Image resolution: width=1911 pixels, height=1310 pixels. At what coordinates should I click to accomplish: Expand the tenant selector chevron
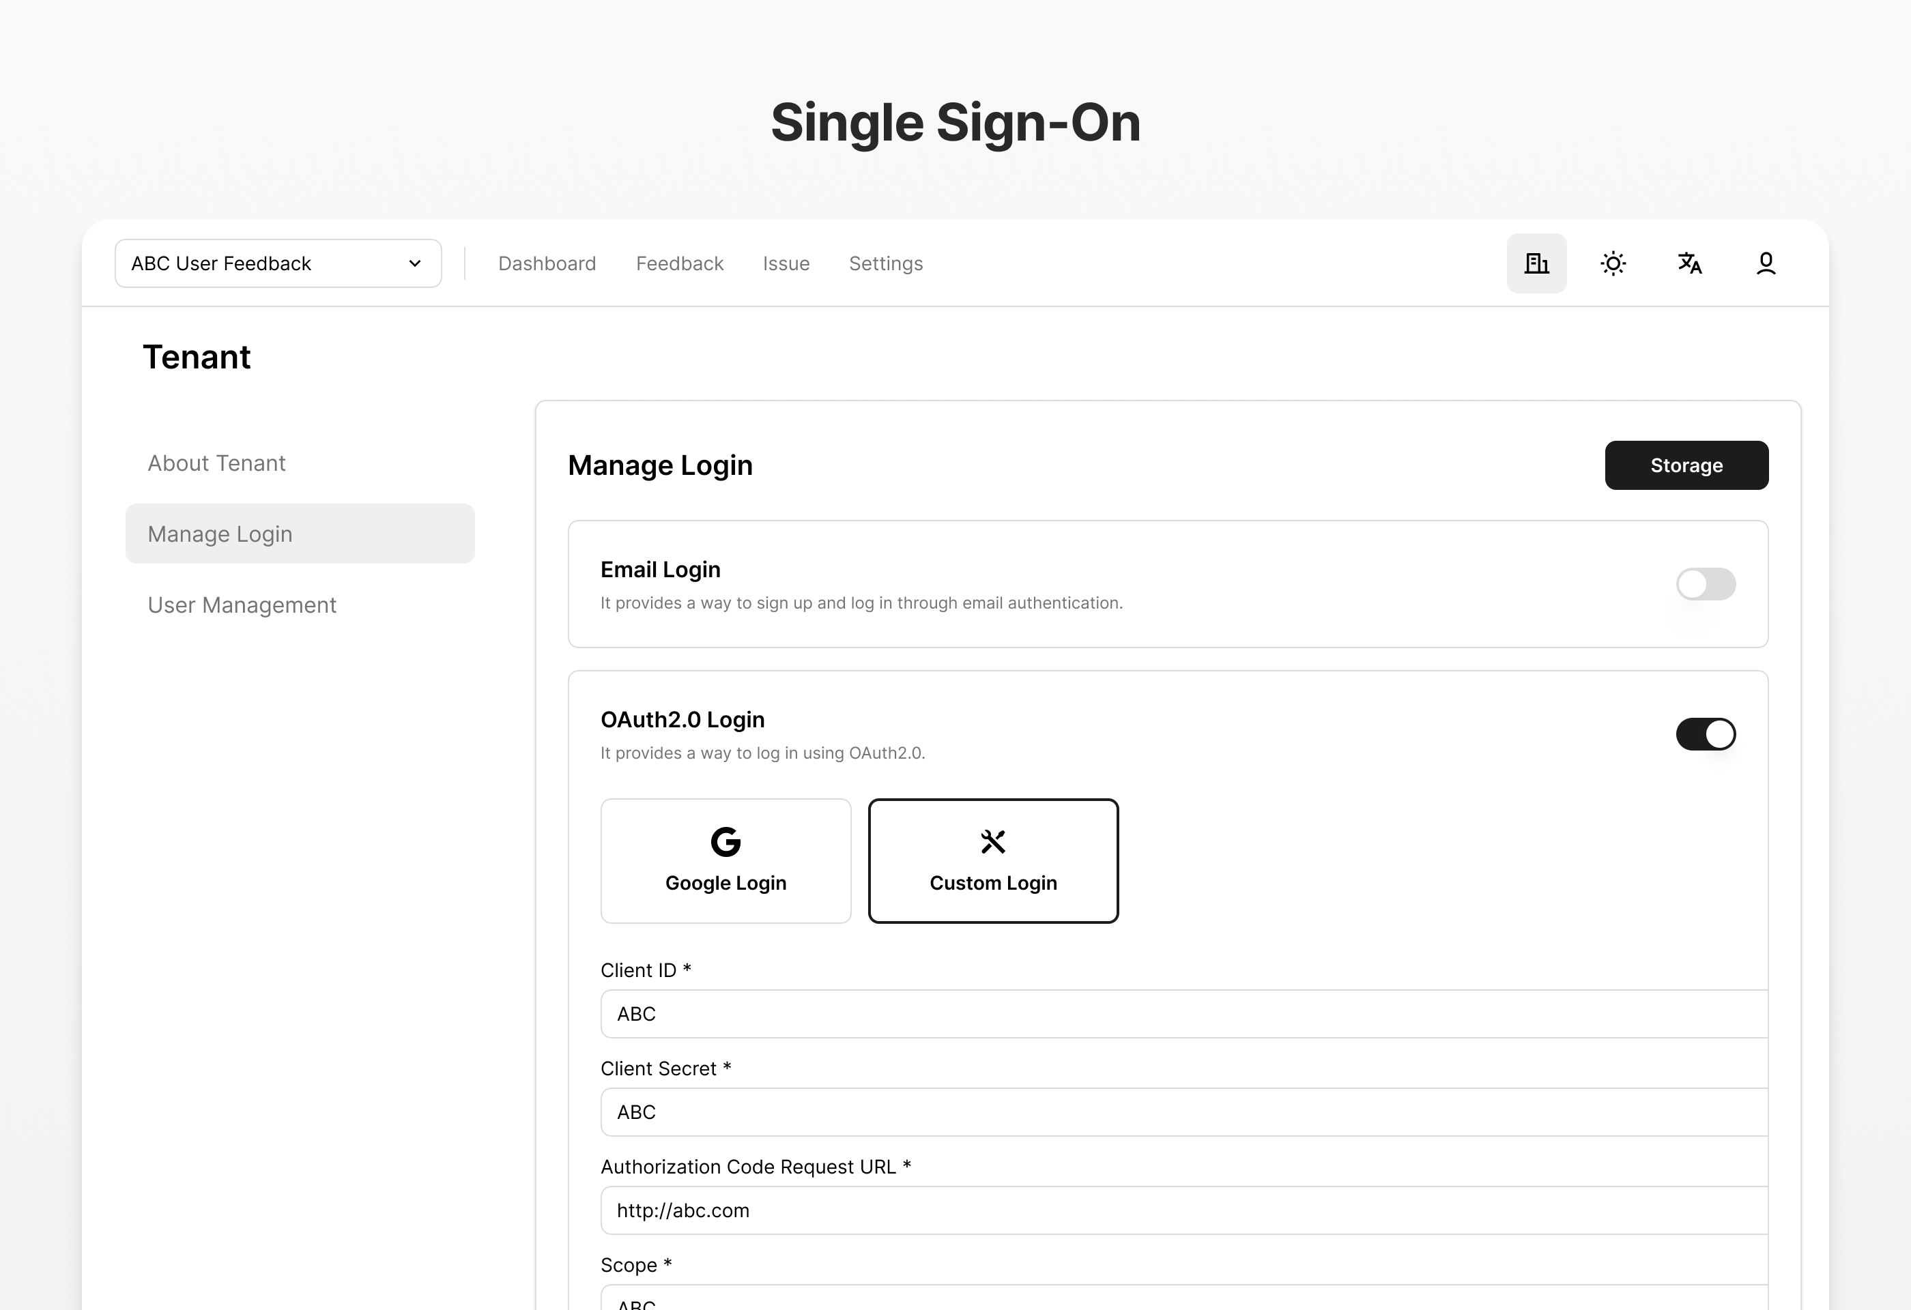(x=415, y=263)
